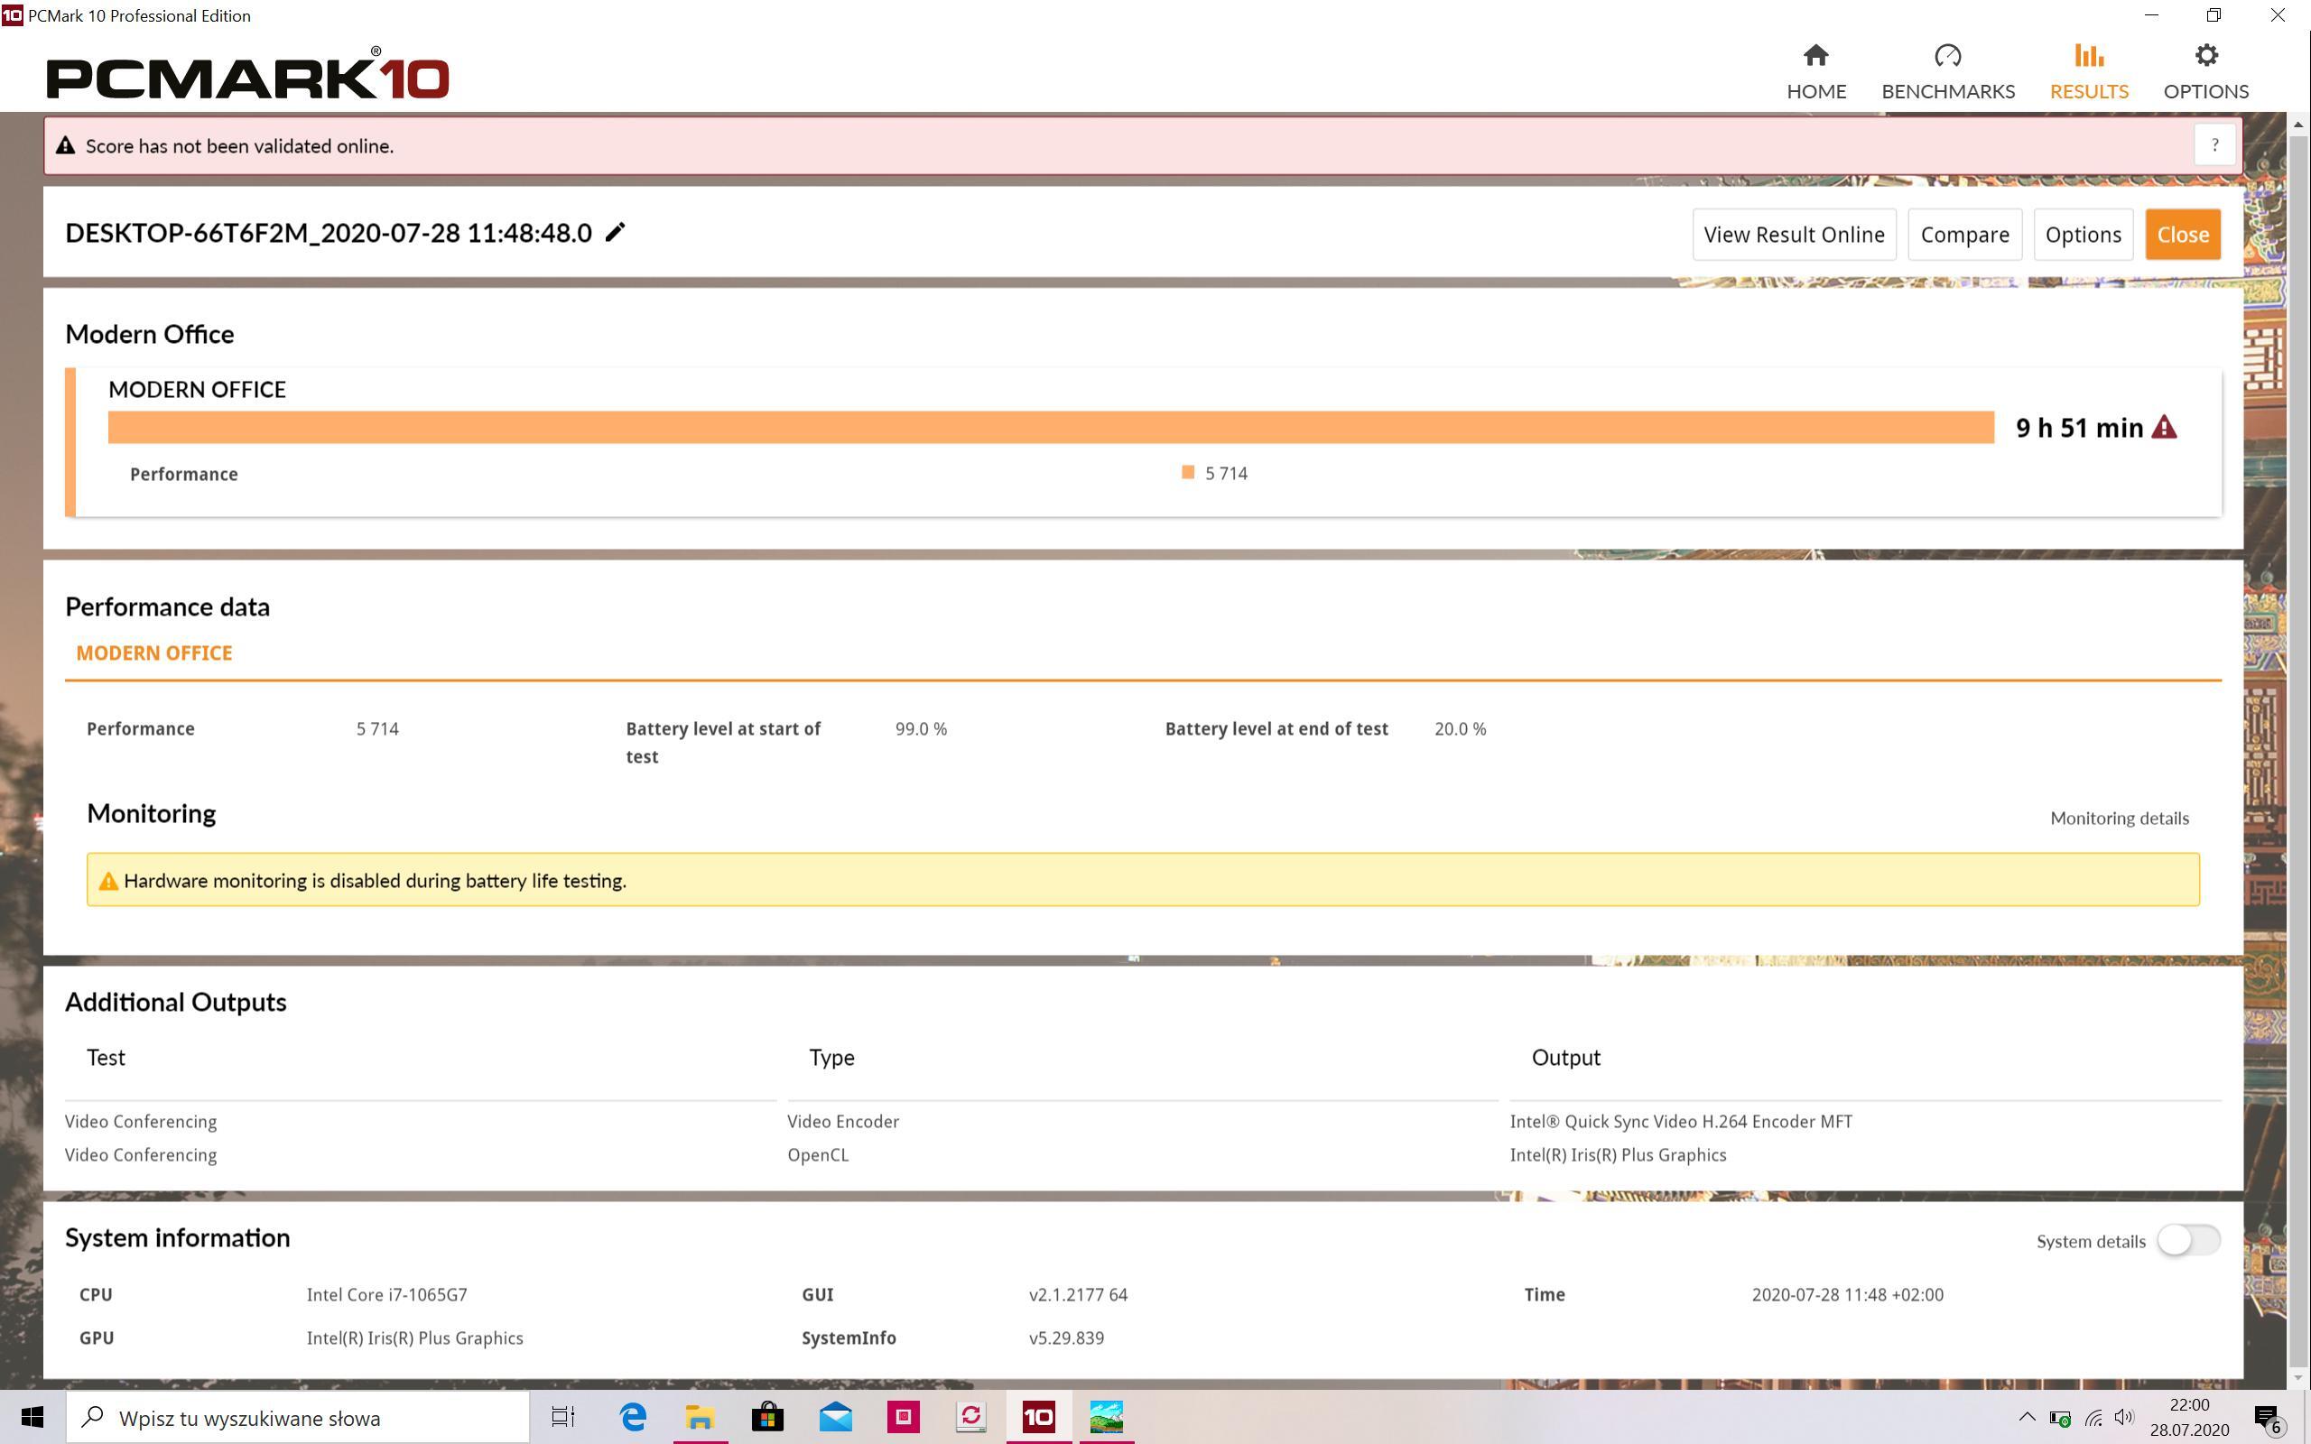2311x1444 pixels.
Task: Select the MODERN OFFICE performance data tab
Action: click(x=153, y=653)
